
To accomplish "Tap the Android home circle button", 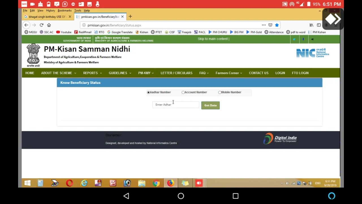I will pos(181,196).
